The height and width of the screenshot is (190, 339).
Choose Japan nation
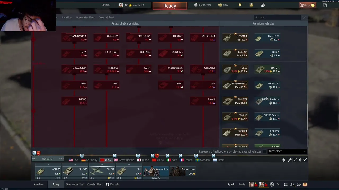(143, 160)
